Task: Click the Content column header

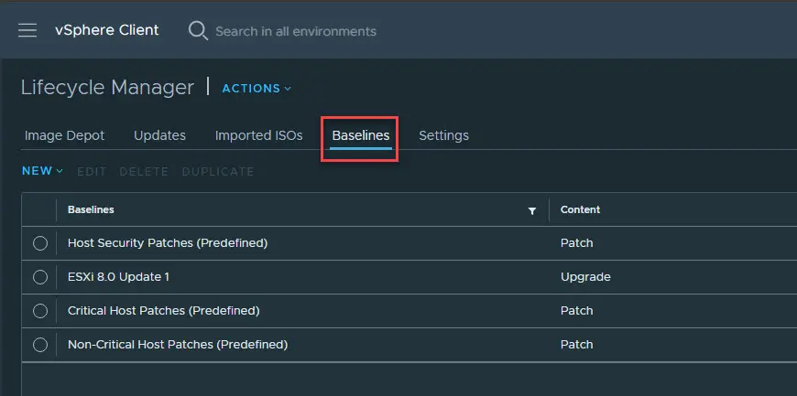Action: (581, 209)
